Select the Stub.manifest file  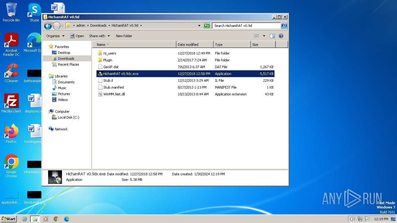point(185,87)
